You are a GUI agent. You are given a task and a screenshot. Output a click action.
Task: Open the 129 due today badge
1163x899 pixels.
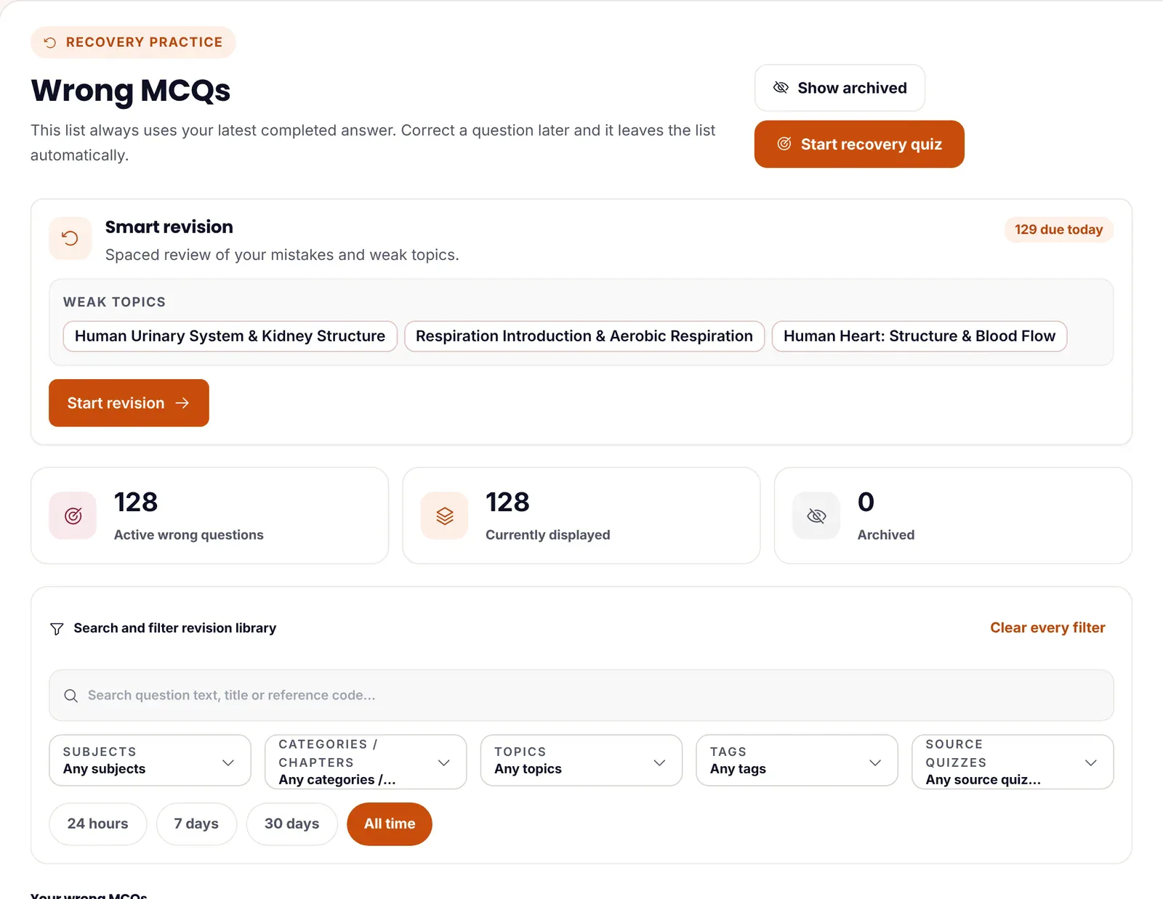1058,229
